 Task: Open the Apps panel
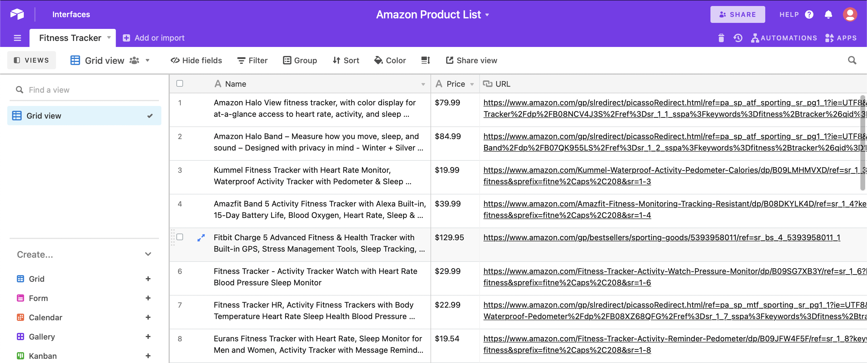pyautogui.click(x=841, y=38)
